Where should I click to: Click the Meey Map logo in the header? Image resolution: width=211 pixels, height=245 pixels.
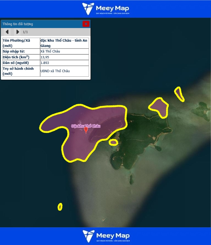[106, 9]
